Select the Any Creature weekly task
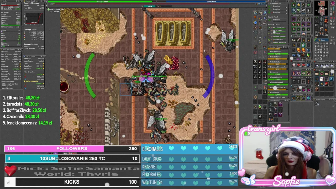This screenshot has height=189, width=336. click(277, 28)
